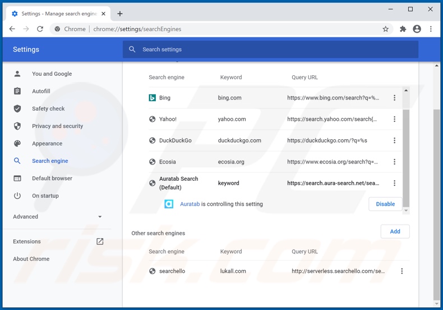
Task: Reload the settings page
Action: click(x=40, y=29)
